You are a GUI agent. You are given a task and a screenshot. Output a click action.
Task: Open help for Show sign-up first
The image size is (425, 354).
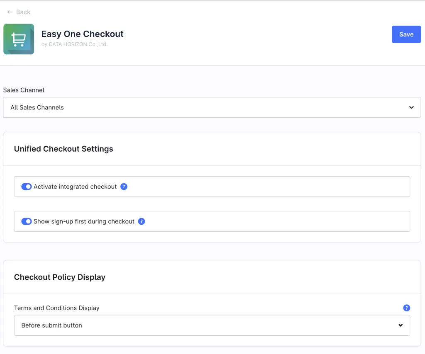tap(142, 221)
